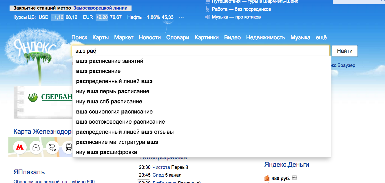Expand the «ещё» services list

pyautogui.click(x=321, y=37)
